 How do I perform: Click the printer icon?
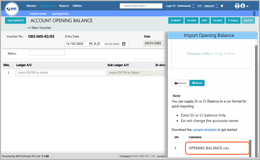[x=237, y=6]
